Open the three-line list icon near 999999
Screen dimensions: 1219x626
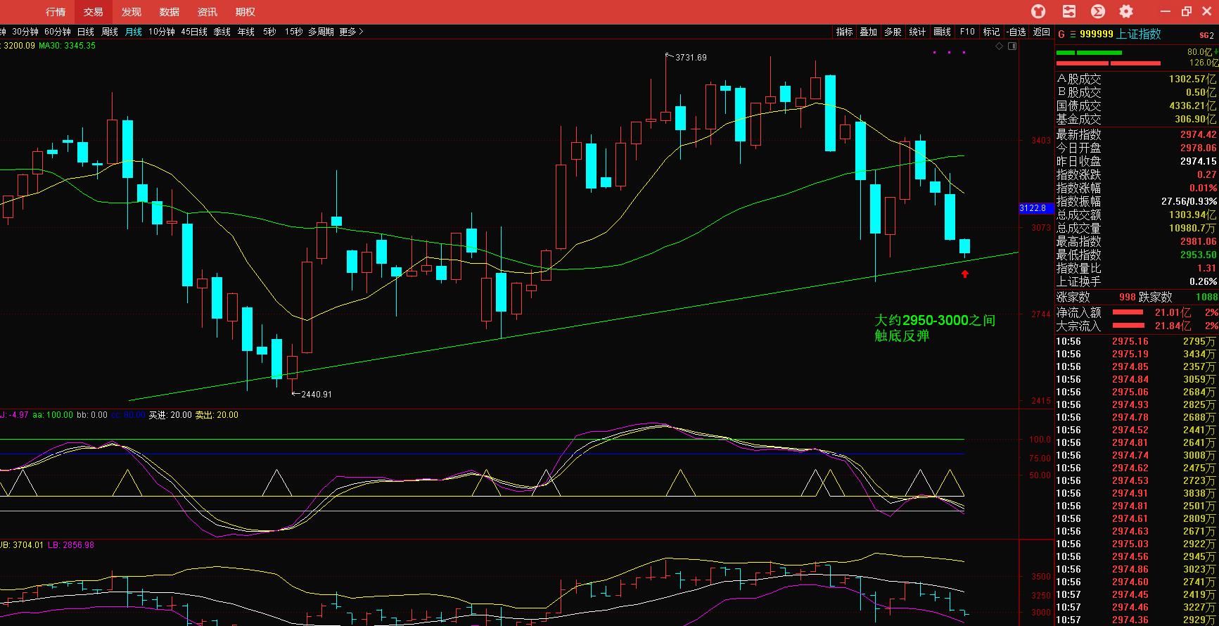click(1072, 34)
